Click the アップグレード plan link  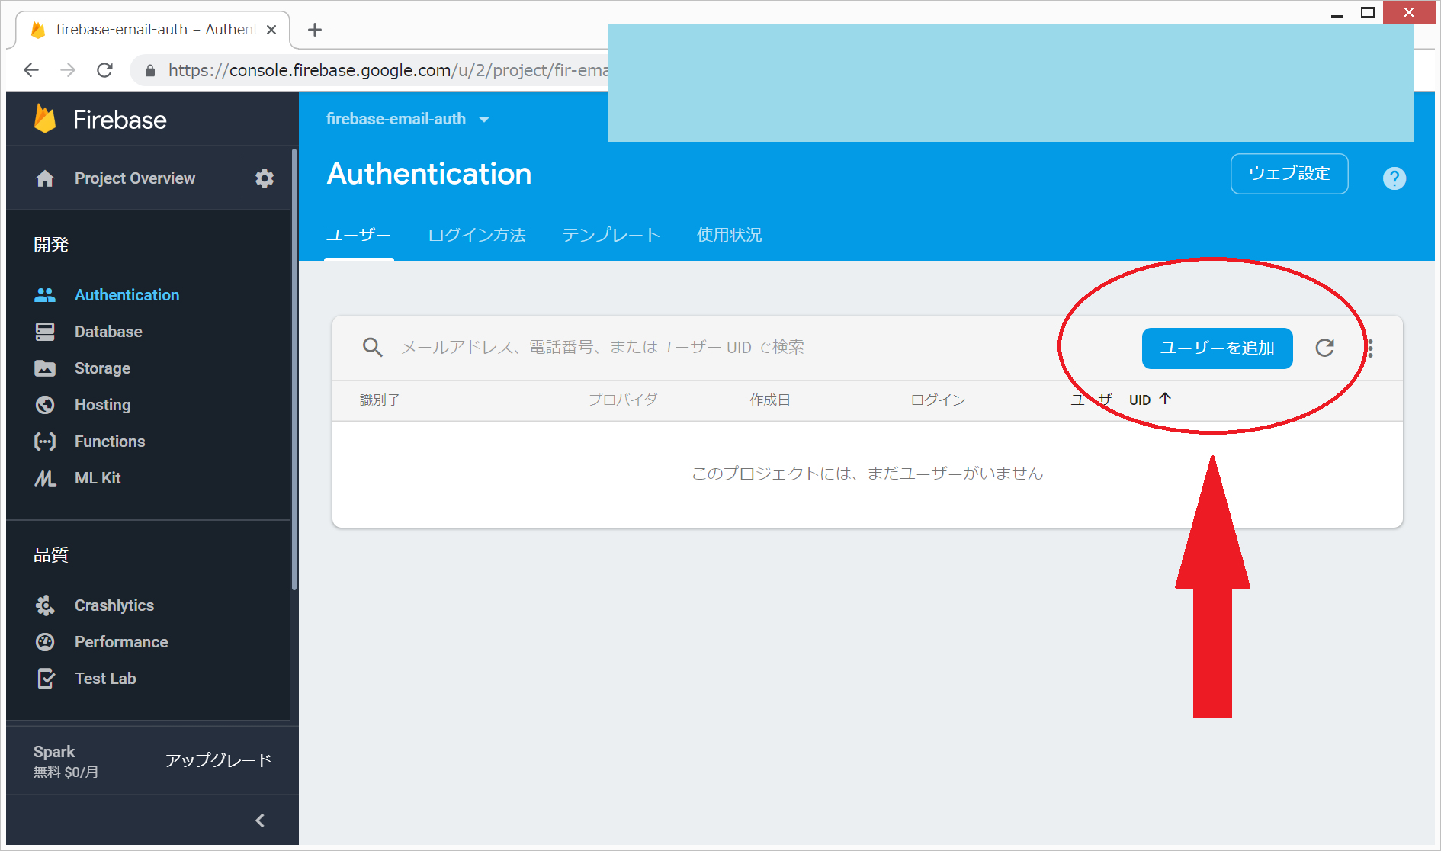218,760
